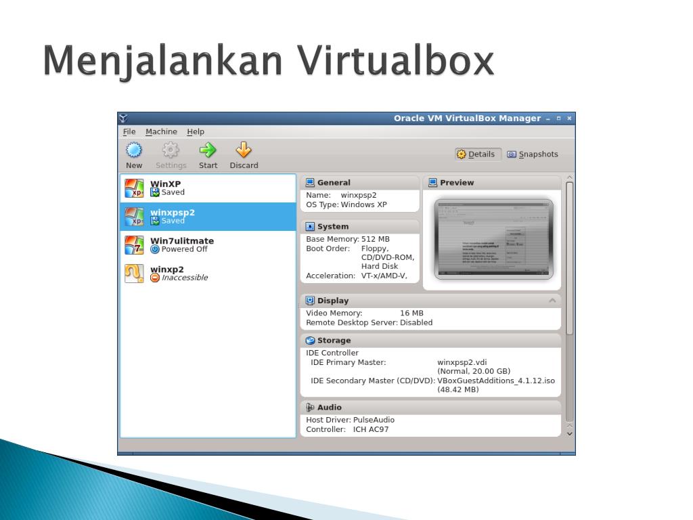
Task: Select the winxp2 virtual machine
Action: 208,274
